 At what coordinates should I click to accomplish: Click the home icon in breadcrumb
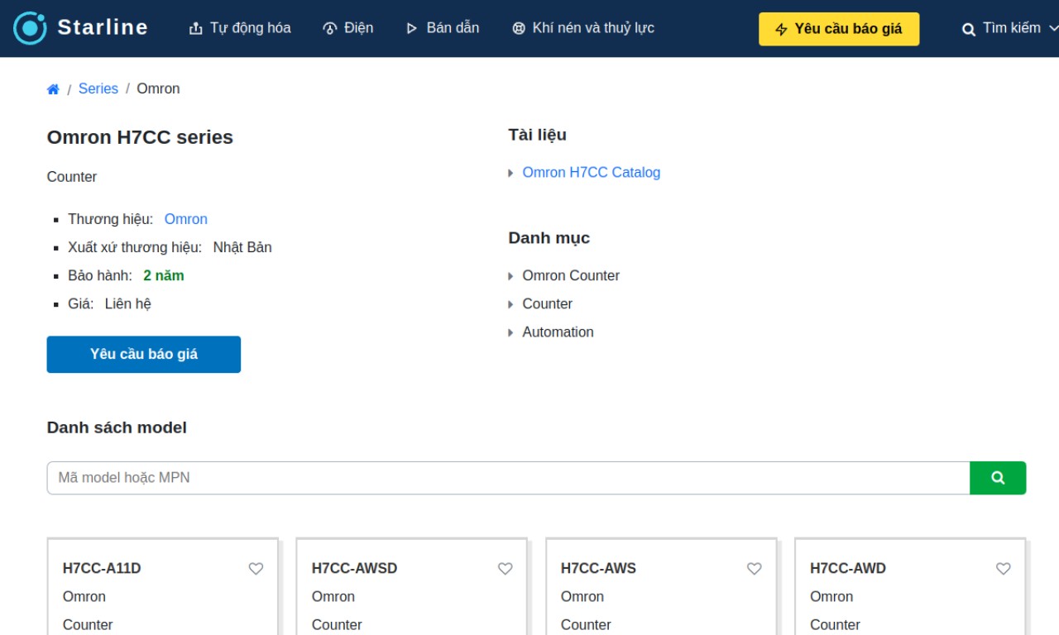[x=53, y=89]
